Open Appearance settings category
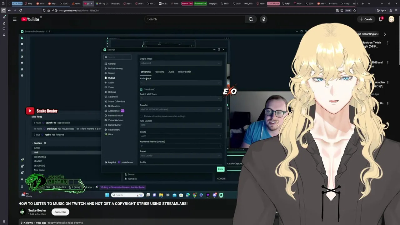 113,111
